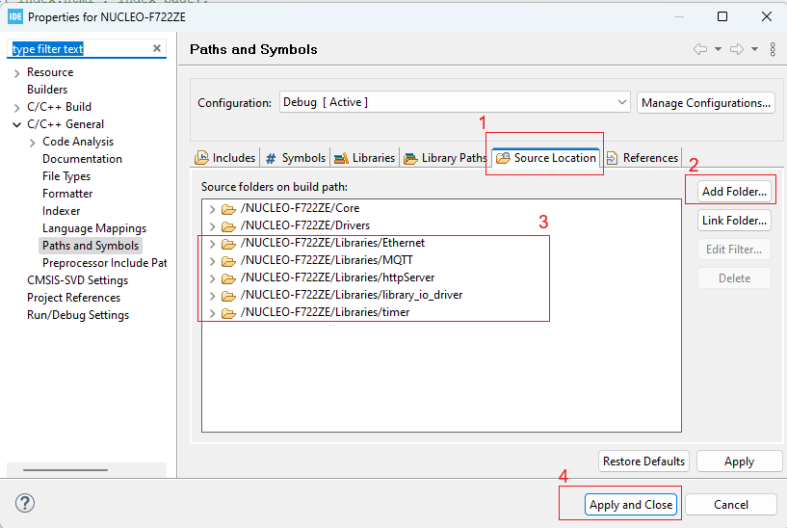787x528 pixels.
Task: Click the Apply and Close button
Action: pyautogui.click(x=631, y=505)
